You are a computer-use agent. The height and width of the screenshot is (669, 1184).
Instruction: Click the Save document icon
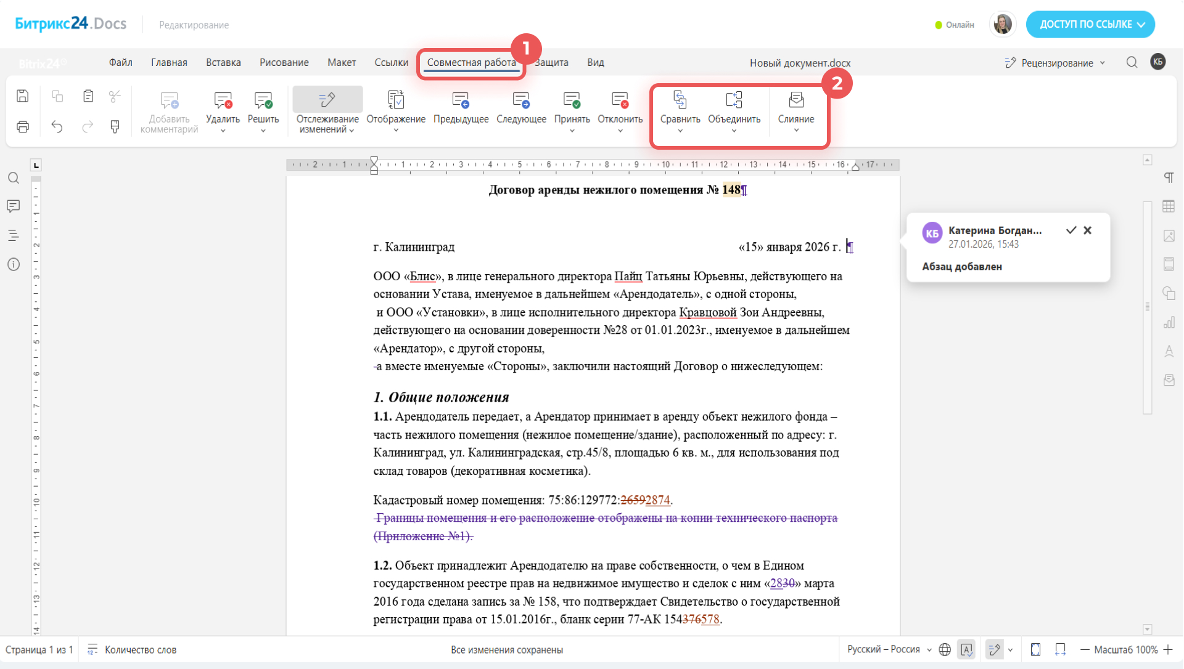(x=23, y=96)
